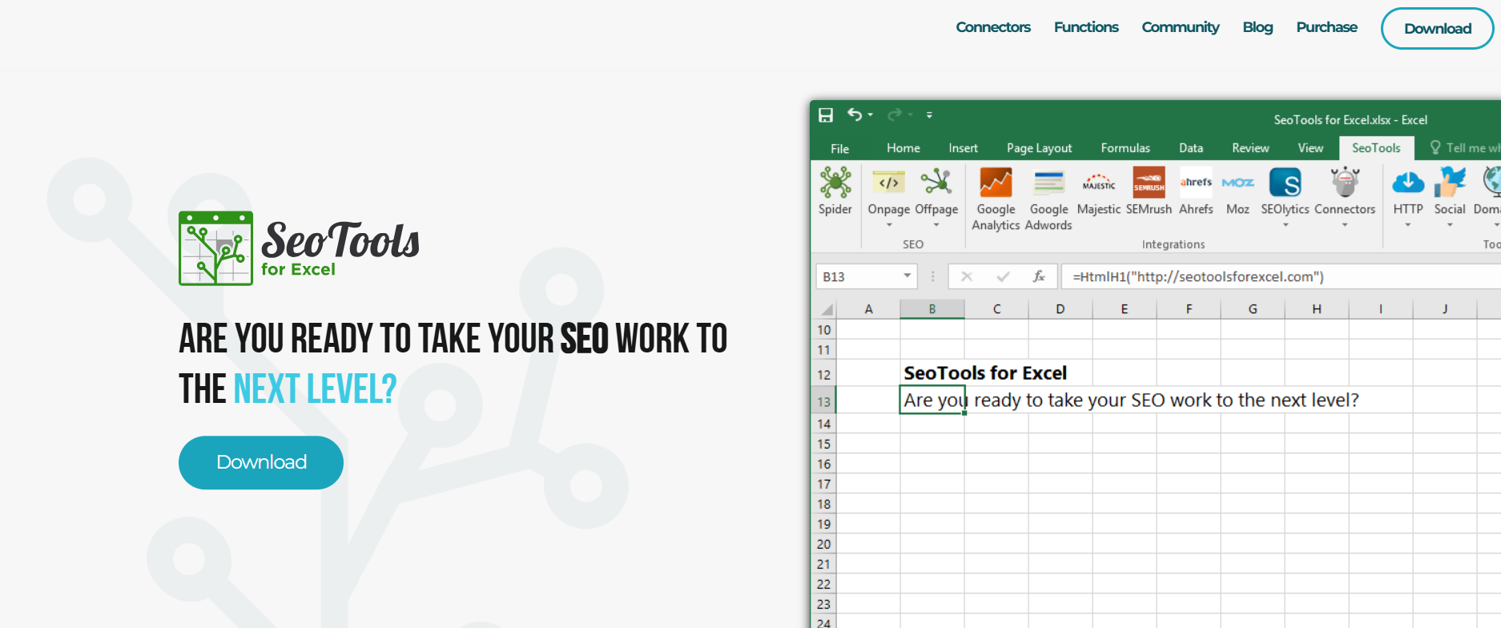Switch to the Formulas ribbon tab
The height and width of the screenshot is (628, 1501).
1125,148
